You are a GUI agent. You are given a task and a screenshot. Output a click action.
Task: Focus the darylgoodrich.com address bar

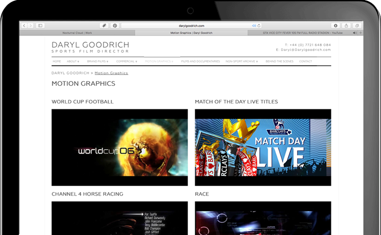point(192,26)
